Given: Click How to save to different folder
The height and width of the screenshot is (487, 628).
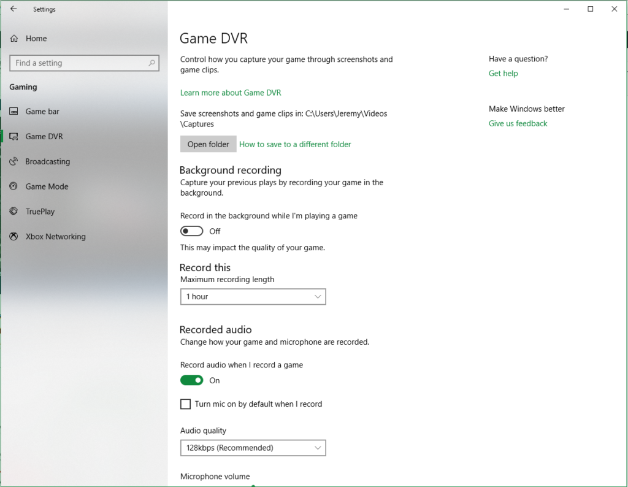Looking at the screenshot, I should pyautogui.click(x=295, y=145).
